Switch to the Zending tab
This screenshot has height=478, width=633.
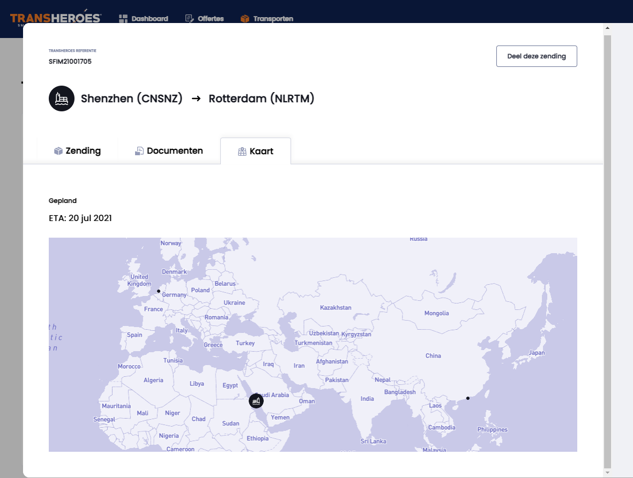click(77, 151)
